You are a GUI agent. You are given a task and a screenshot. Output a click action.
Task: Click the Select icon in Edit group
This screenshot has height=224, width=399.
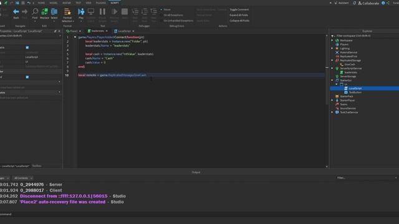(54, 11)
